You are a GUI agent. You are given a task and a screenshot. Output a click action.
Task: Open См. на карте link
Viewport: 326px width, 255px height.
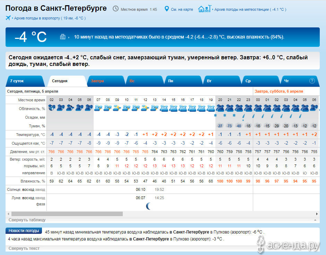(x=182, y=10)
